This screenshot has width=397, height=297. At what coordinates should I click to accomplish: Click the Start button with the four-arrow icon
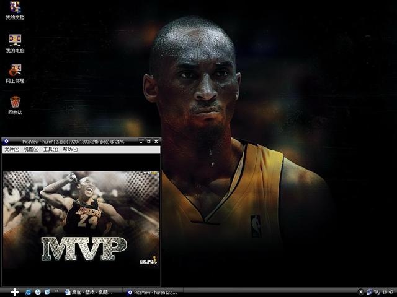click(14, 292)
